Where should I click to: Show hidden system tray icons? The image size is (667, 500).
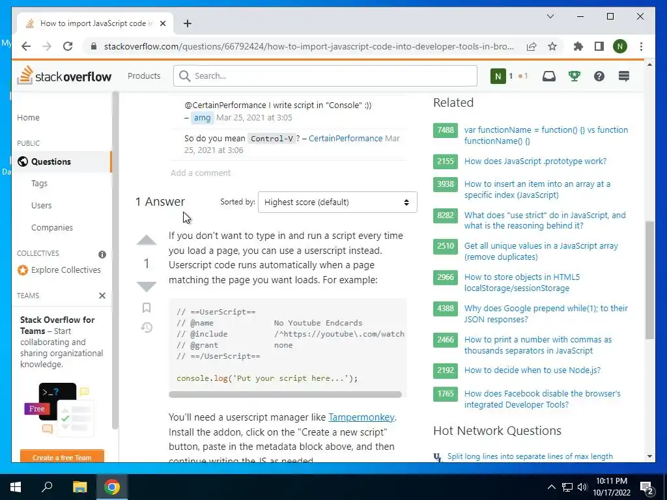click(551, 487)
